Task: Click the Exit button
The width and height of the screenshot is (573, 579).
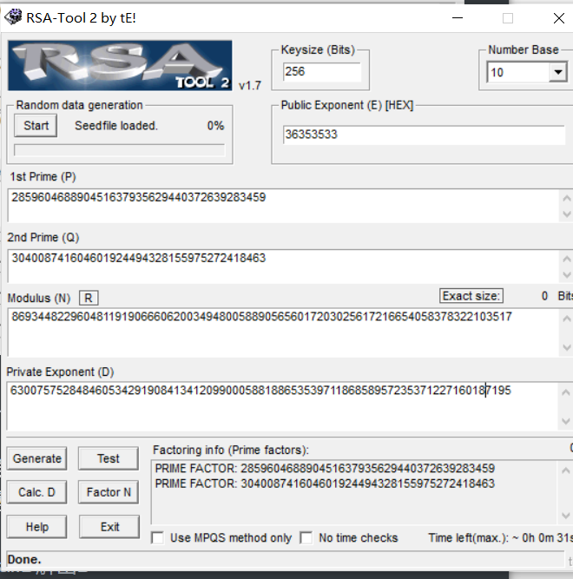Action: pyautogui.click(x=109, y=527)
